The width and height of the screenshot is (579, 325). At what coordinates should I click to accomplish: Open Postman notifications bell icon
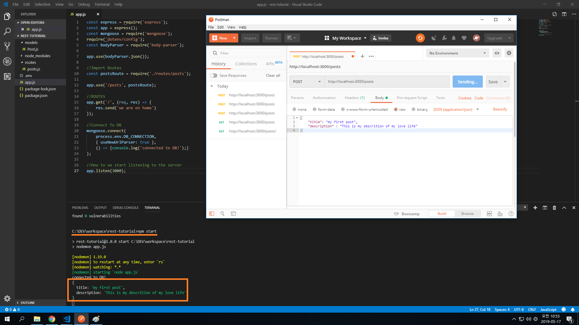(x=454, y=38)
